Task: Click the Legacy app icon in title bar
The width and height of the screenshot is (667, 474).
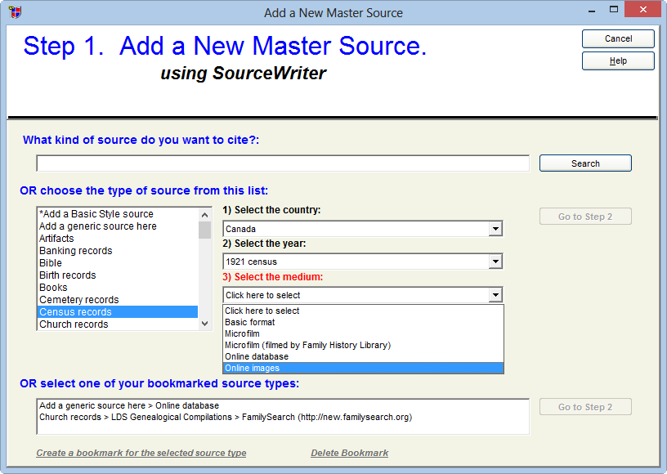Action: (16, 12)
